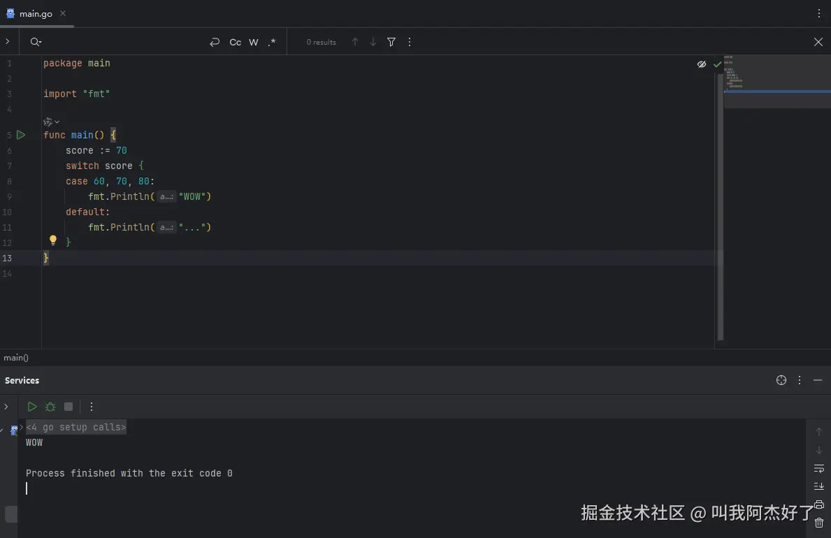This screenshot has width=831, height=538.
Task: Click the green inspection checkmark
Action: tap(717, 64)
